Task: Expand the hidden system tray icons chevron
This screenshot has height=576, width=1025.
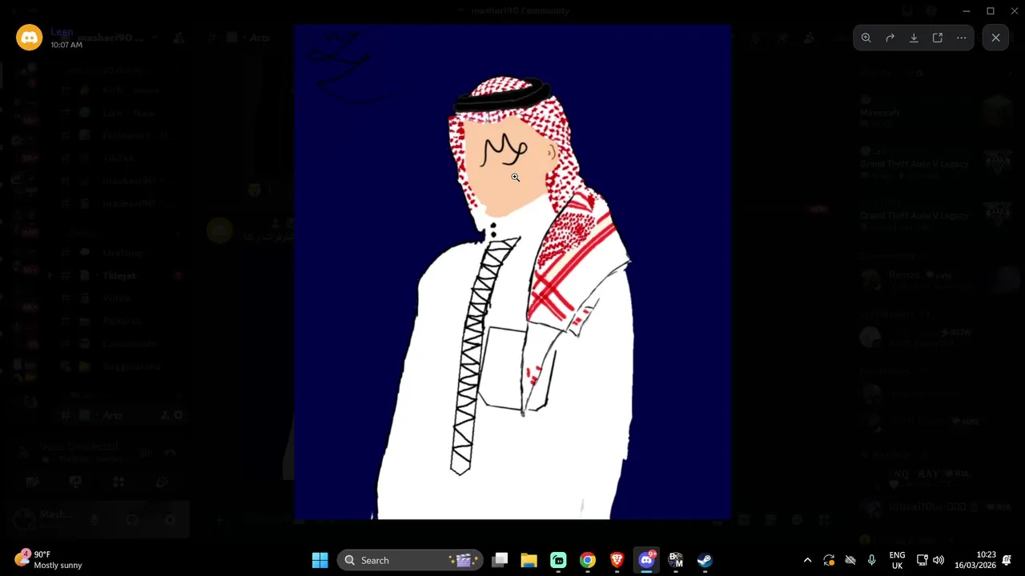Action: [x=807, y=560]
